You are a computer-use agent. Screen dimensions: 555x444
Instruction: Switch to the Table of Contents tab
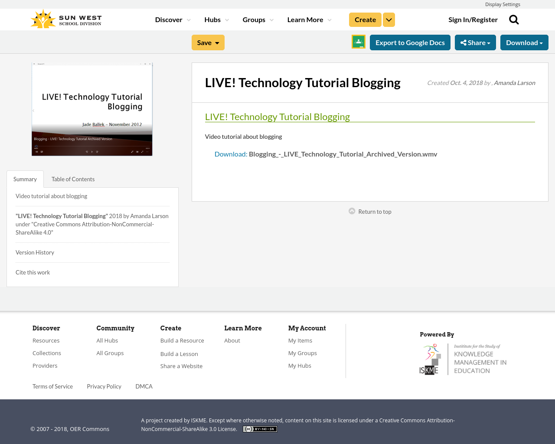click(73, 179)
